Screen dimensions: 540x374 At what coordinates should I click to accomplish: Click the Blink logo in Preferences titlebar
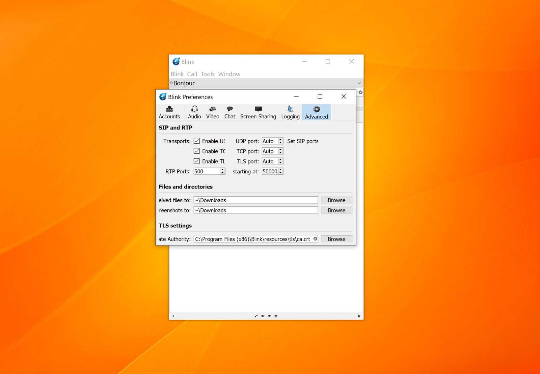click(x=163, y=96)
